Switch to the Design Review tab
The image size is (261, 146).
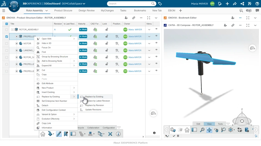pyautogui.click(x=86, y=11)
